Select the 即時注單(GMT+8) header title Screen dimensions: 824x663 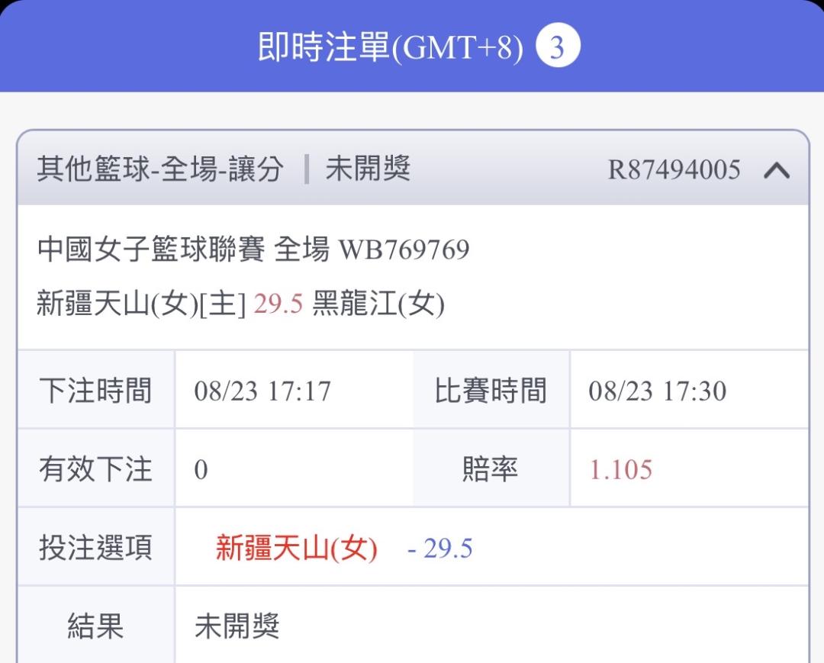[390, 47]
